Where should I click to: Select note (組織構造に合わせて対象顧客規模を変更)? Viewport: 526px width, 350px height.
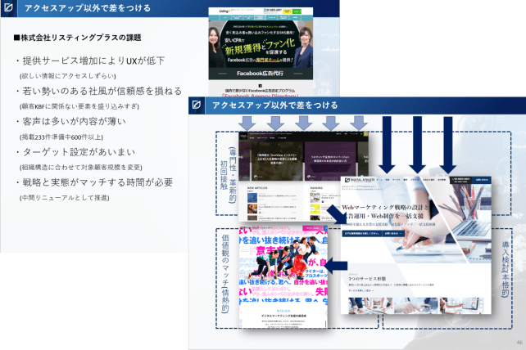click(x=80, y=167)
